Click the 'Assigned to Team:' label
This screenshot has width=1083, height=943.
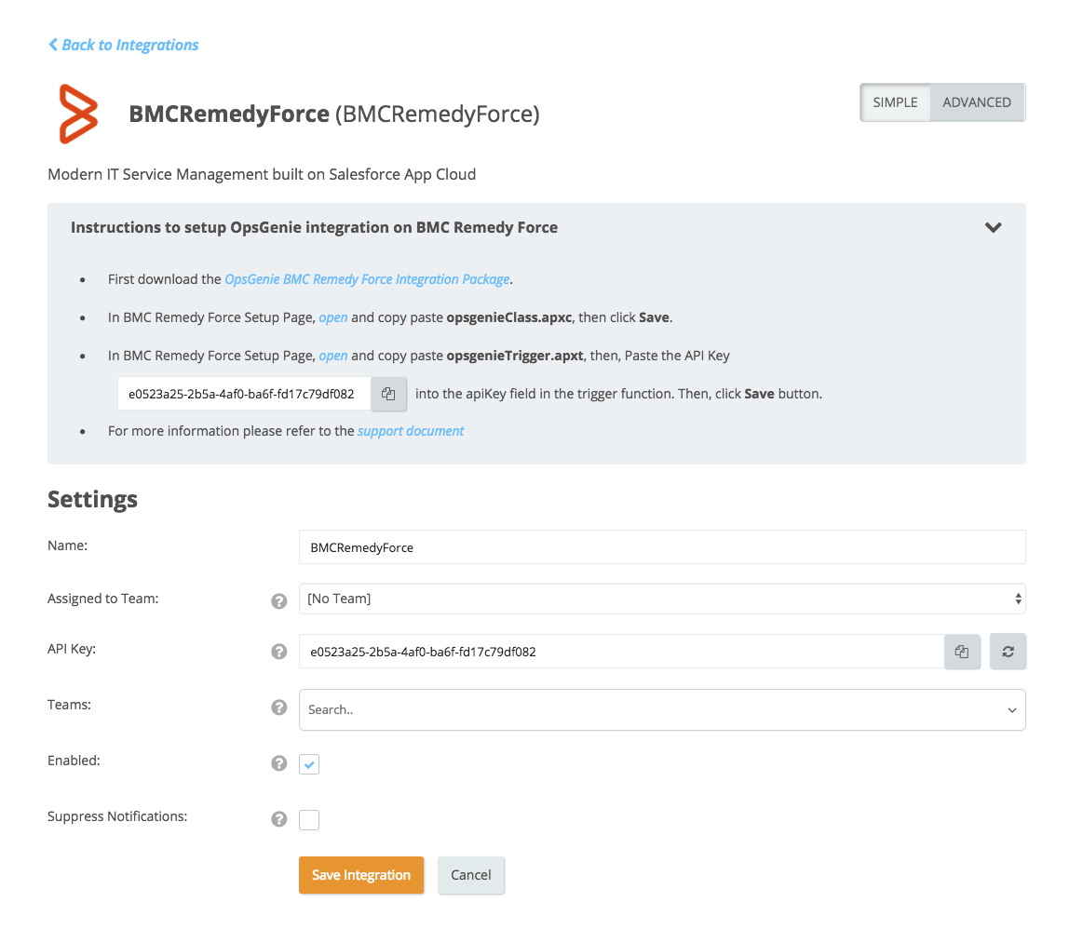[103, 599]
